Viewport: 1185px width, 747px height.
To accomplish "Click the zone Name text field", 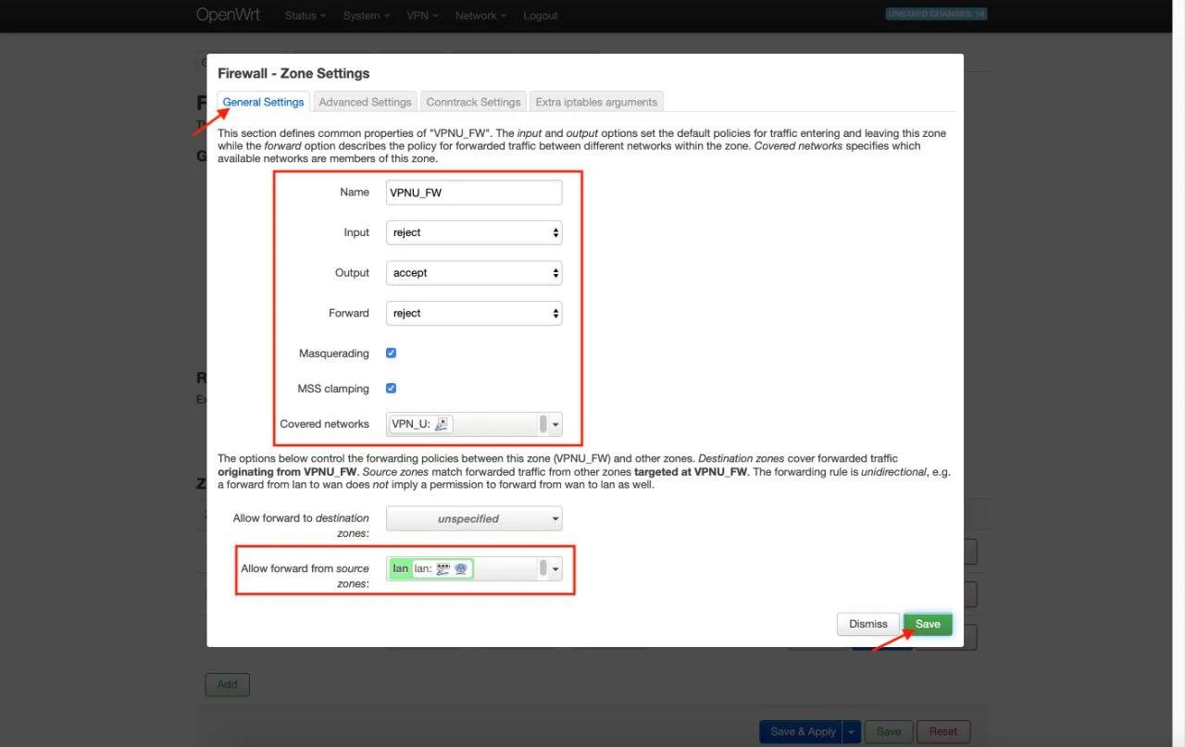I will tap(473, 193).
